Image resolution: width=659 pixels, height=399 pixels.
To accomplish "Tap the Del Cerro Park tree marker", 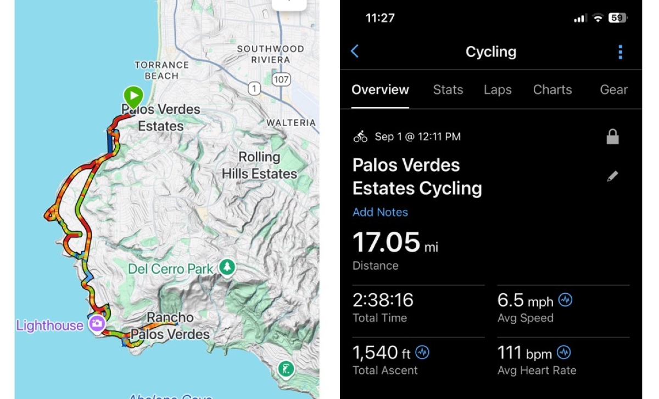I will click(x=226, y=267).
